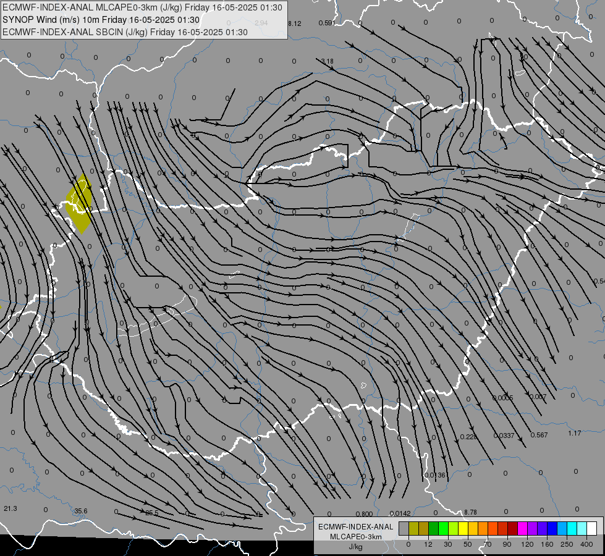Click the map value 0.0337

504,436
